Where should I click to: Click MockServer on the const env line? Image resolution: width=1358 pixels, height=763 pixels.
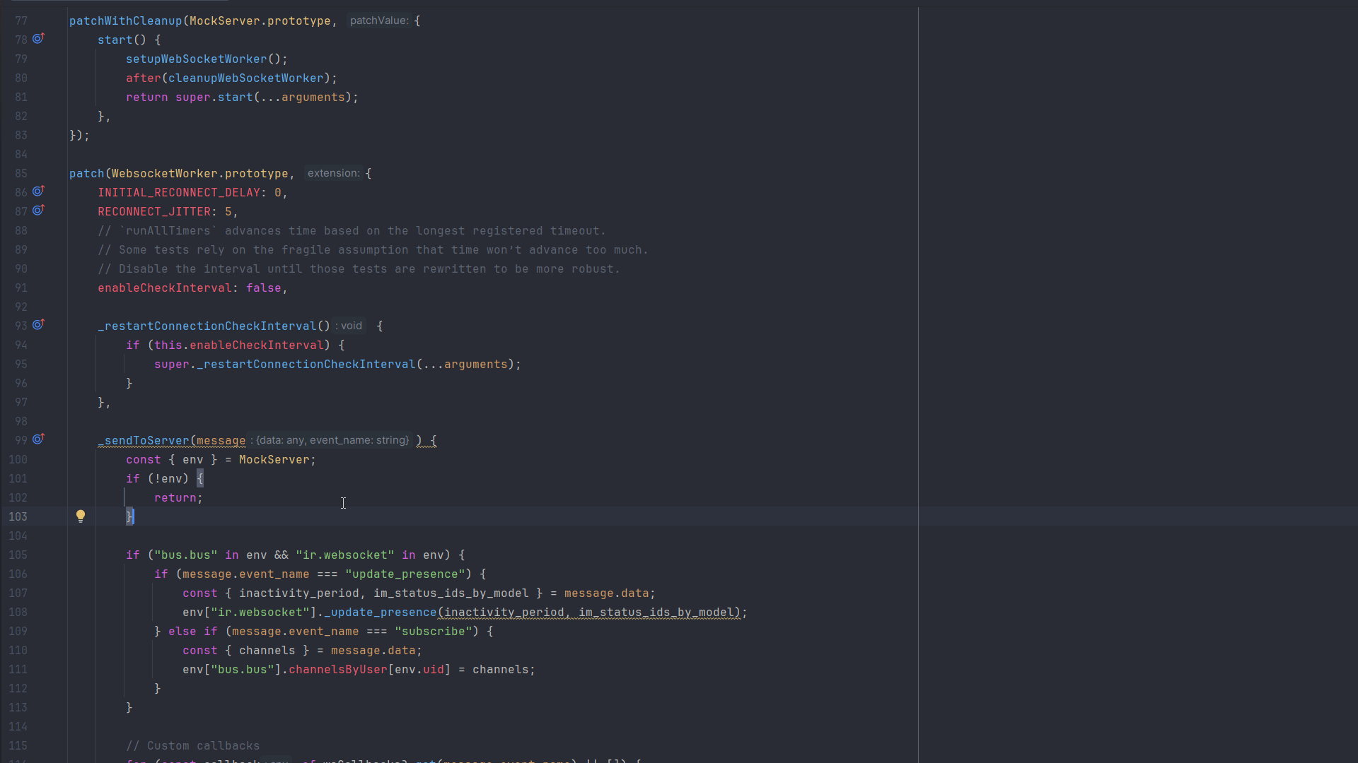pyautogui.click(x=274, y=460)
